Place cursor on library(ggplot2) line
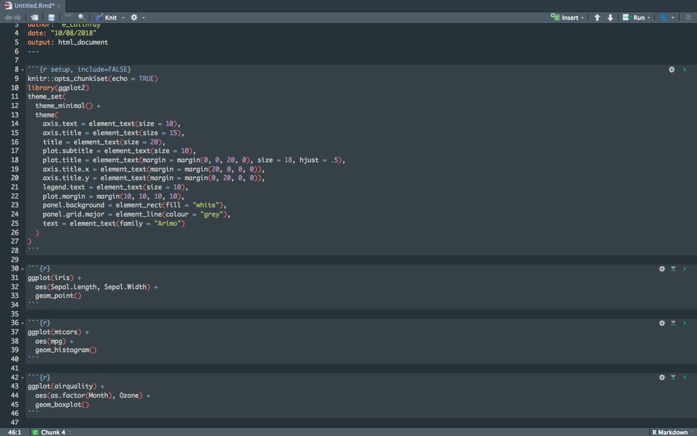697x436 pixels. (x=58, y=87)
